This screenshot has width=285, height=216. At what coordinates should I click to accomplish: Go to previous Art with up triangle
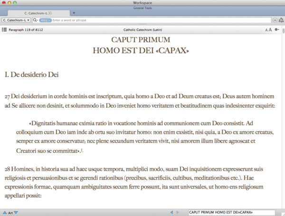(5, 213)
